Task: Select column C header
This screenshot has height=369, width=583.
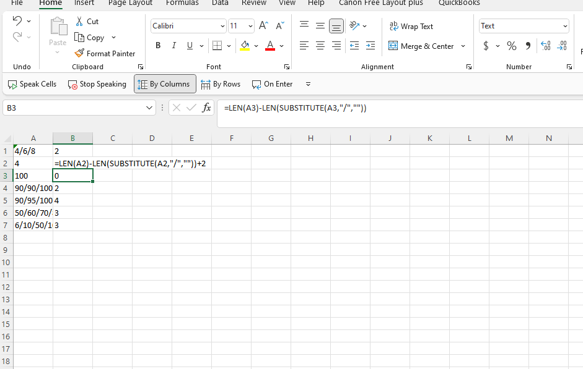Action: 113,138
